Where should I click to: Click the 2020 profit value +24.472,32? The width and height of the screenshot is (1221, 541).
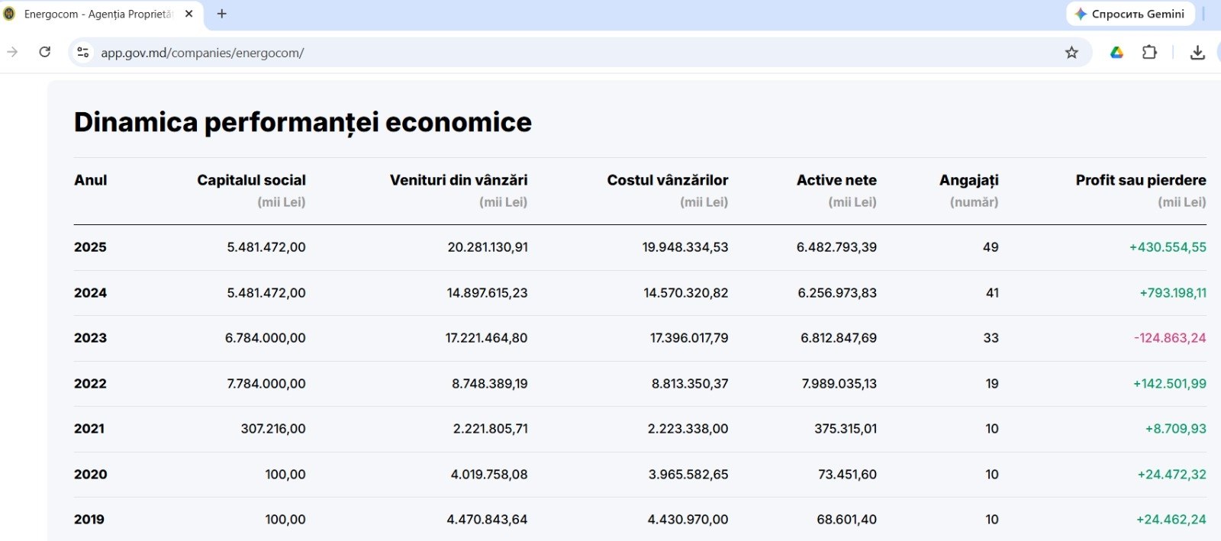click(x=1172, y=475)
